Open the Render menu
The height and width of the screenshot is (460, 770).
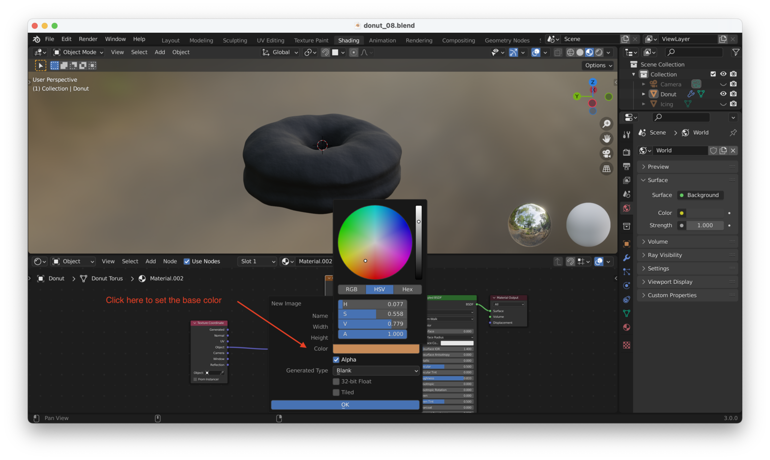(88, 39)
